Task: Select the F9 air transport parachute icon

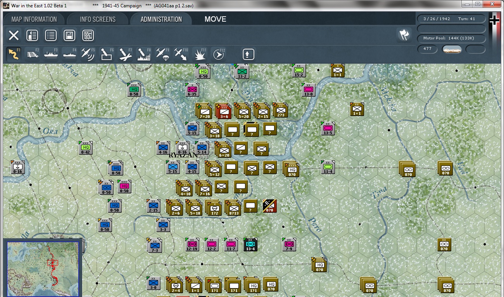Action: pyautogui.click(x=162, y=55)
